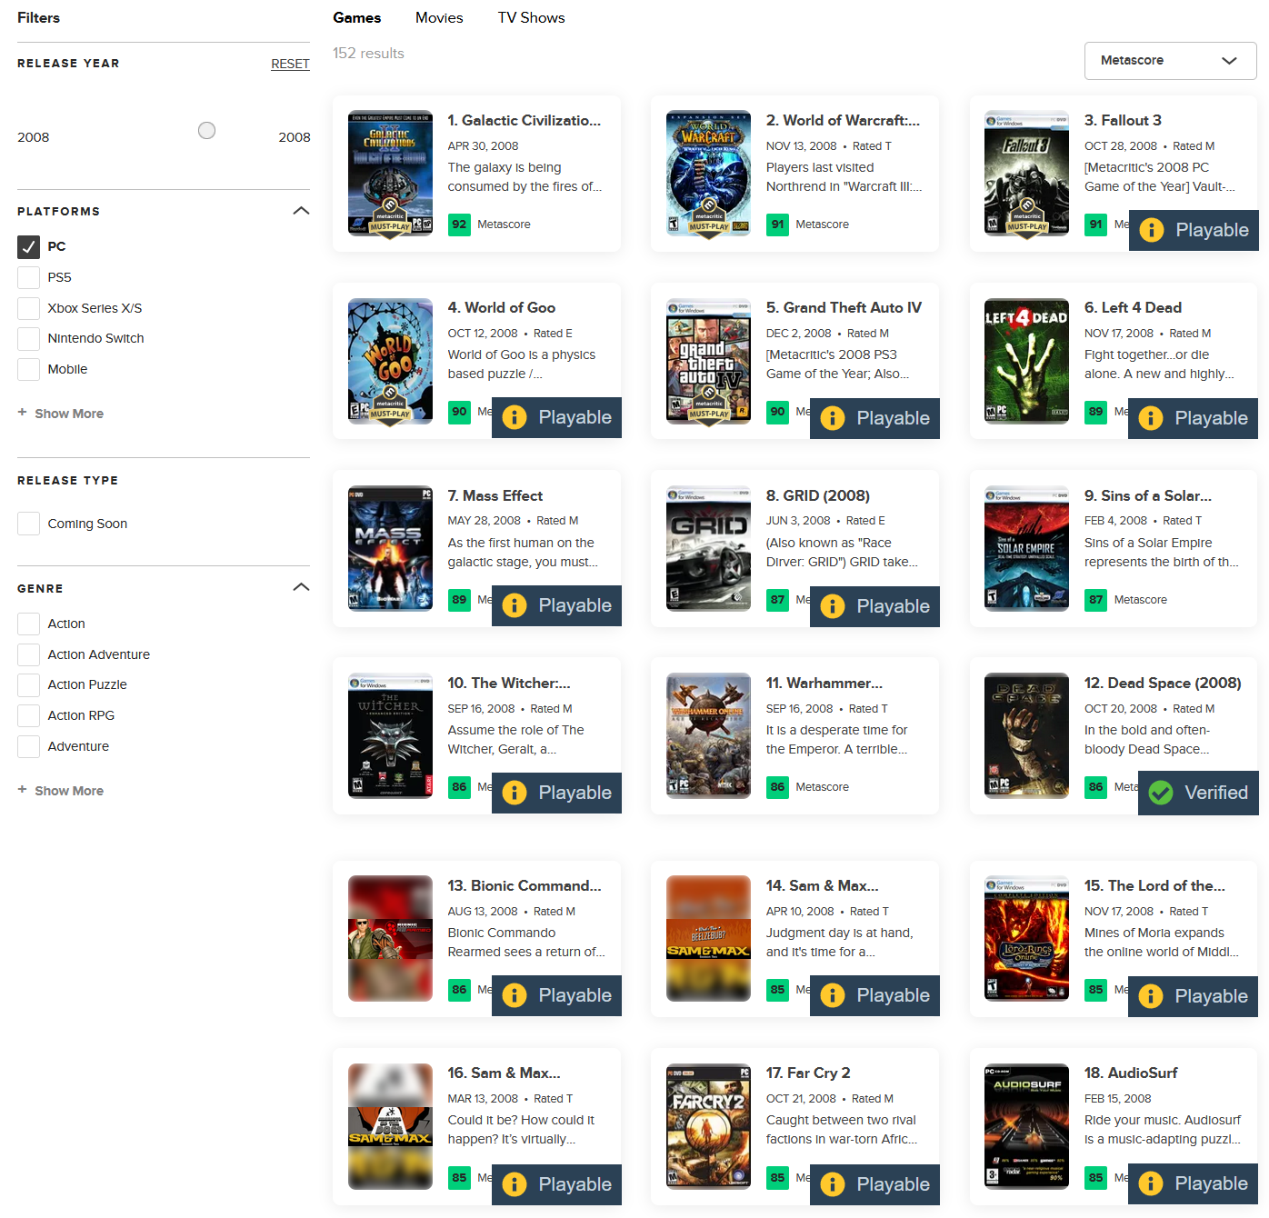Screen dimensions: 1269x1218
Task: Open the Left 4 Dead cover art
Action: click(x=1026, y=361)
